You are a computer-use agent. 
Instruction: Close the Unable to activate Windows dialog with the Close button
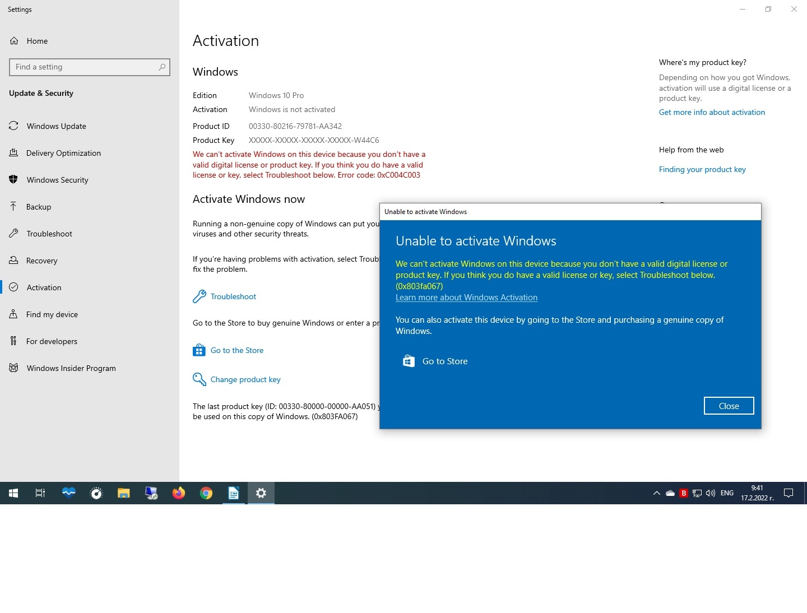click(729, 406)
